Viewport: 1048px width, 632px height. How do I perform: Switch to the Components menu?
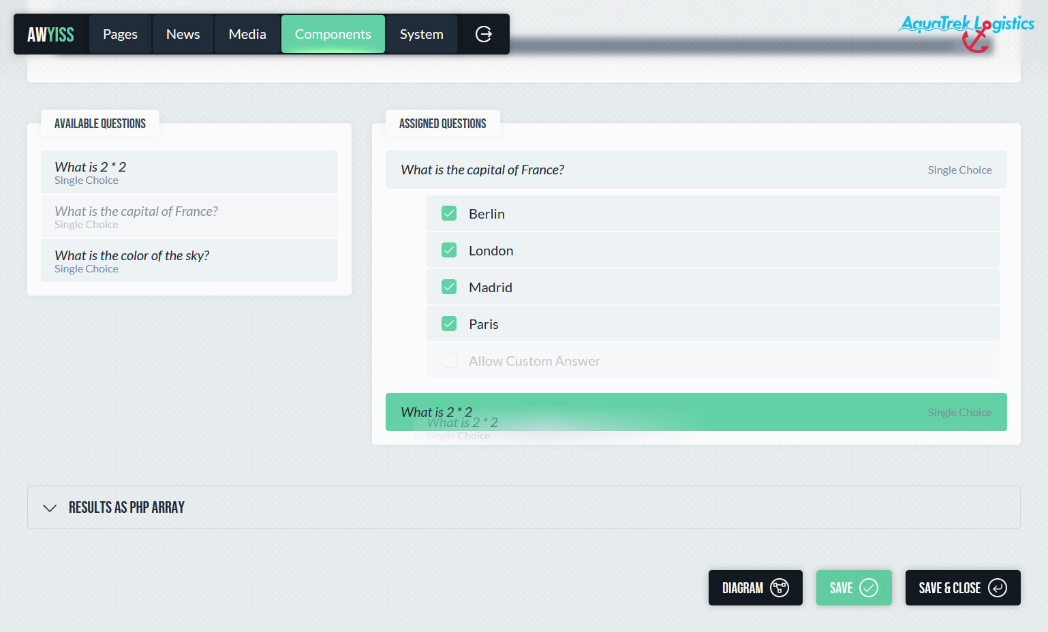point(333,34)
